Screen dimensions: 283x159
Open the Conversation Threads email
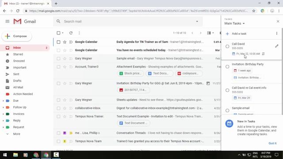coord(137,133)
